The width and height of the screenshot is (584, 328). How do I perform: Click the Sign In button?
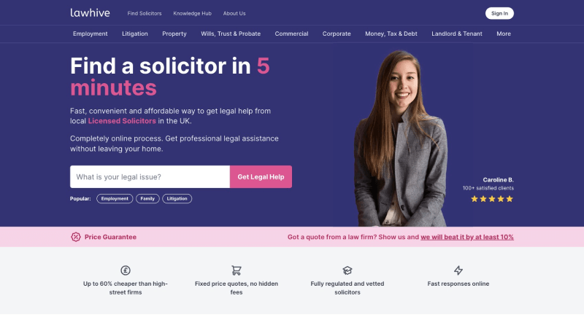pos(499,13)
